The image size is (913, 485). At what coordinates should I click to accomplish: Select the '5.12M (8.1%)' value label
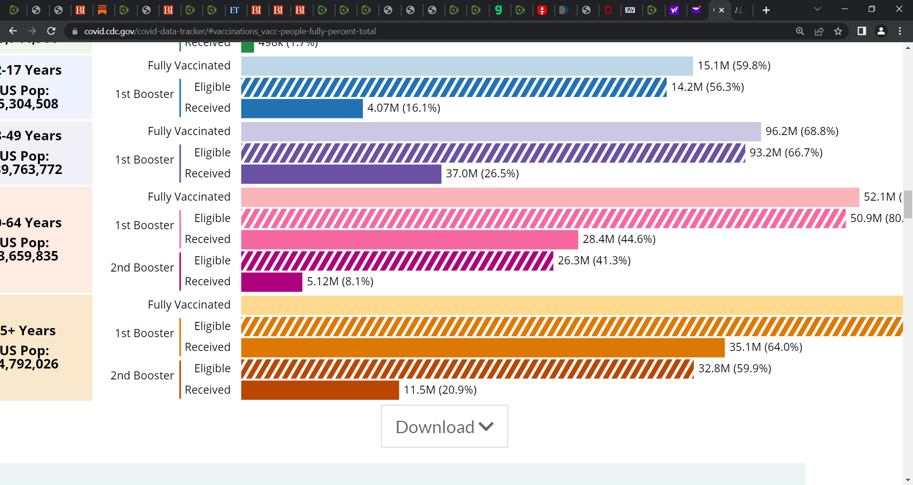click(340, 281)
